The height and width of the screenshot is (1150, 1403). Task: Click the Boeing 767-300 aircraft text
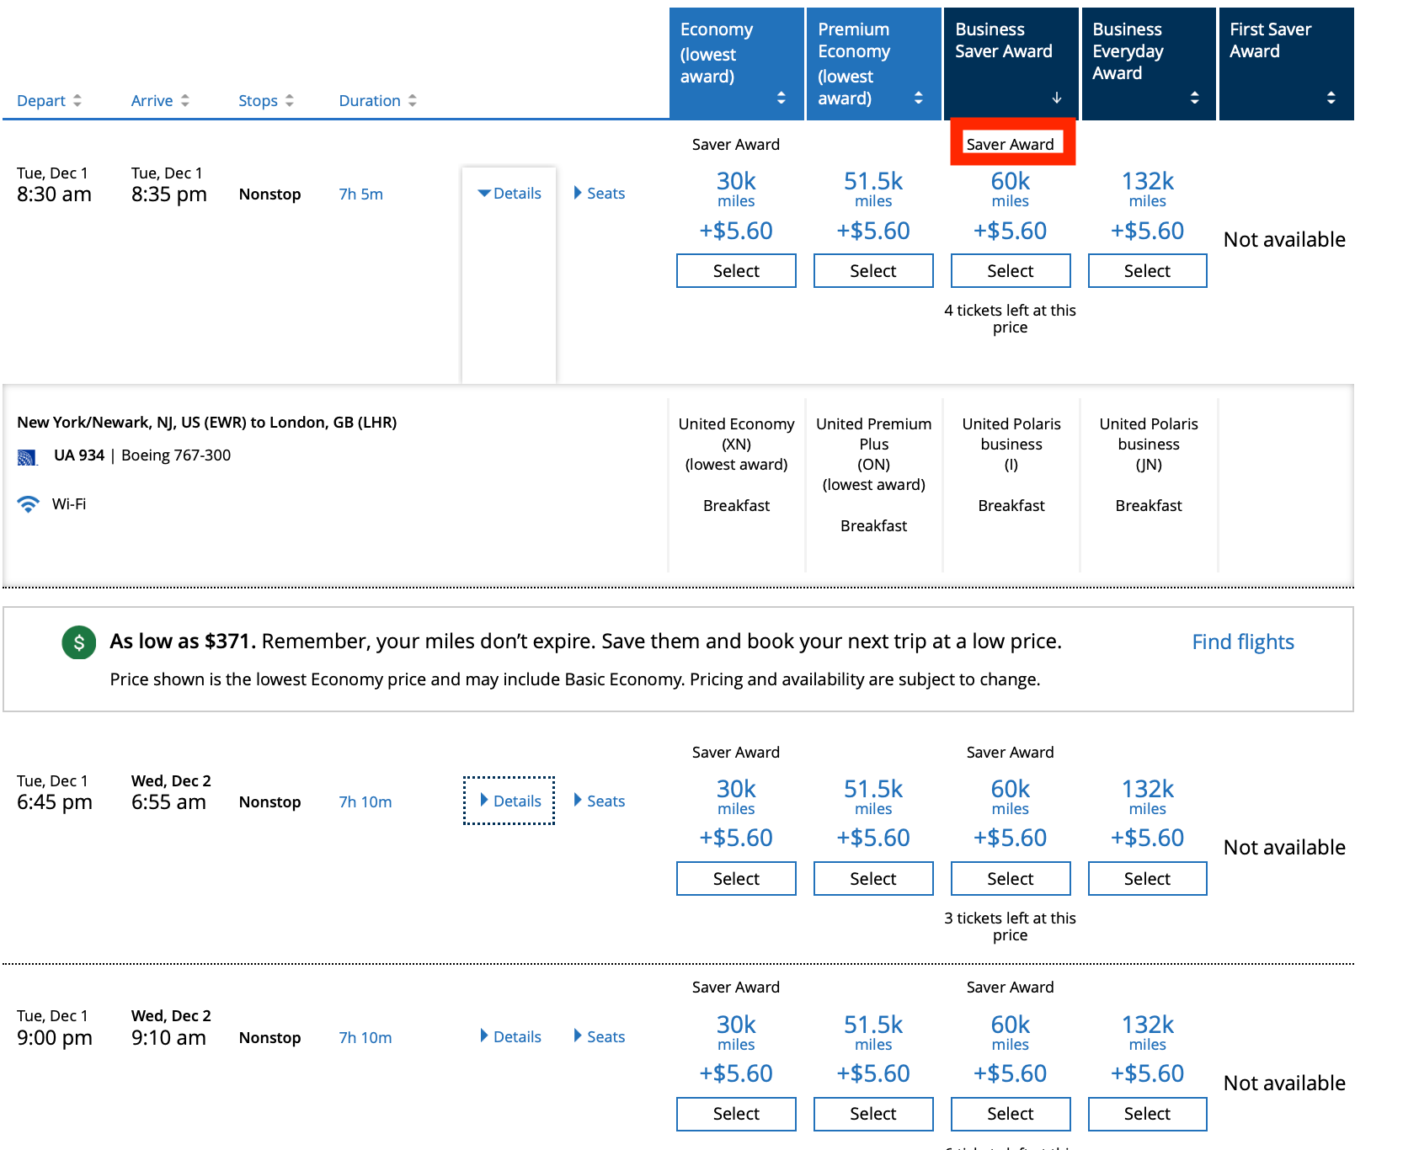tap(176, 455)
